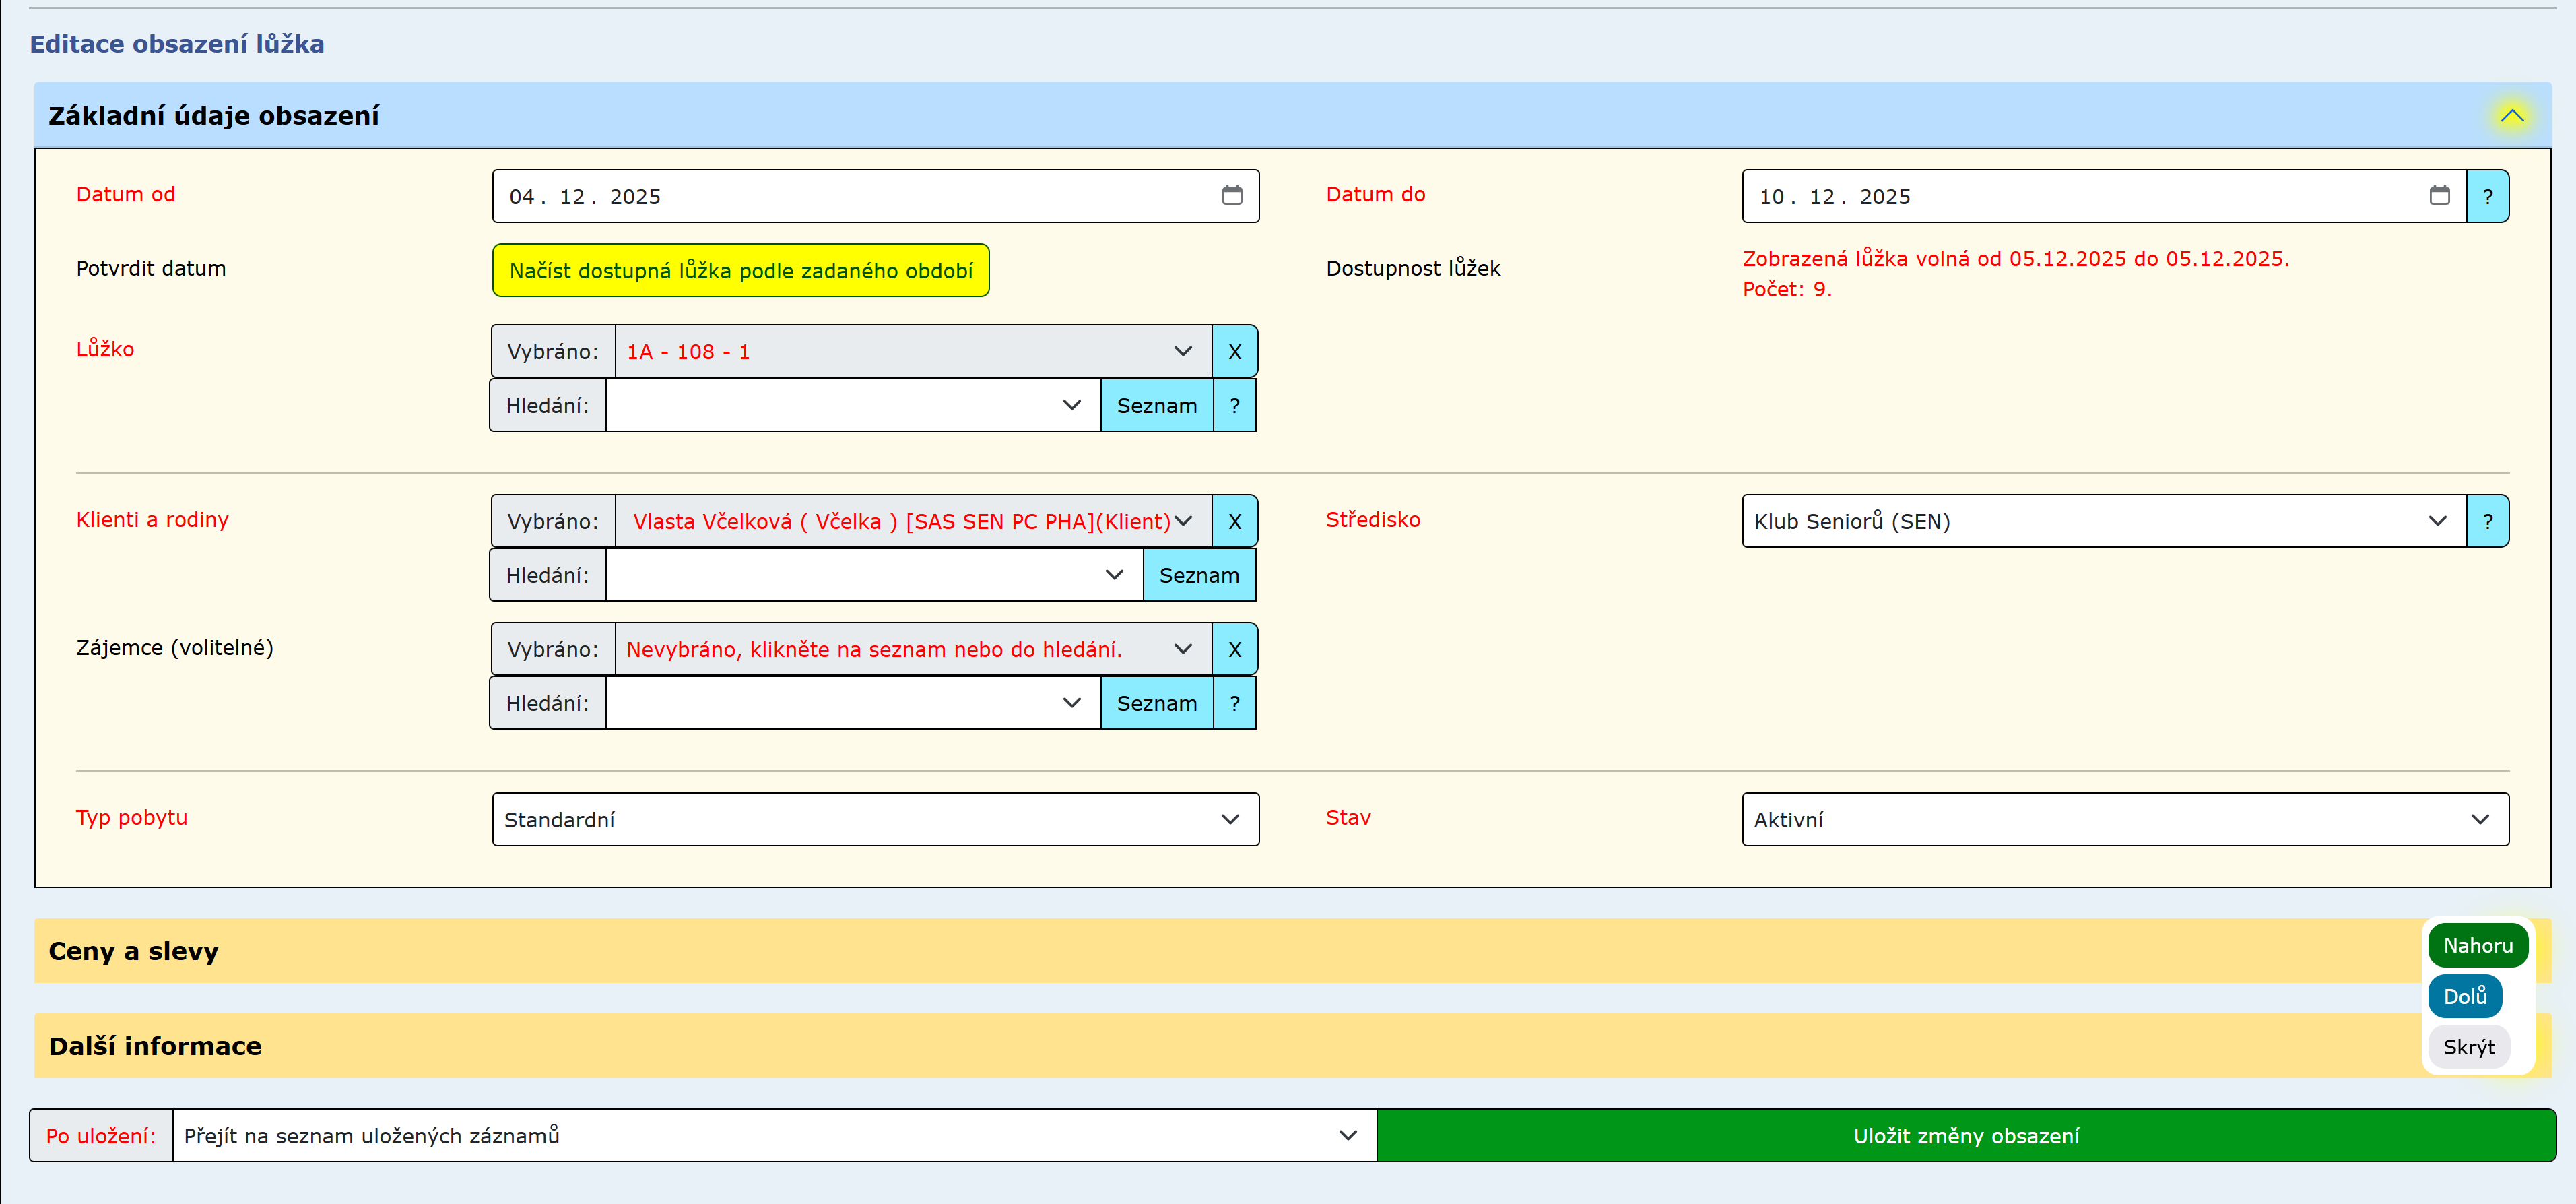The image size is (2576, 1204).
Task: Collapse Základní údaje obsazení section
Action: pyautogui.click(x=2511, y=116)
